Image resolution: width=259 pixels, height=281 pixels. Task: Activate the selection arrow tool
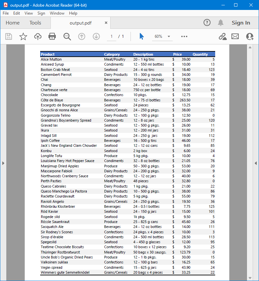pos(141,36)
